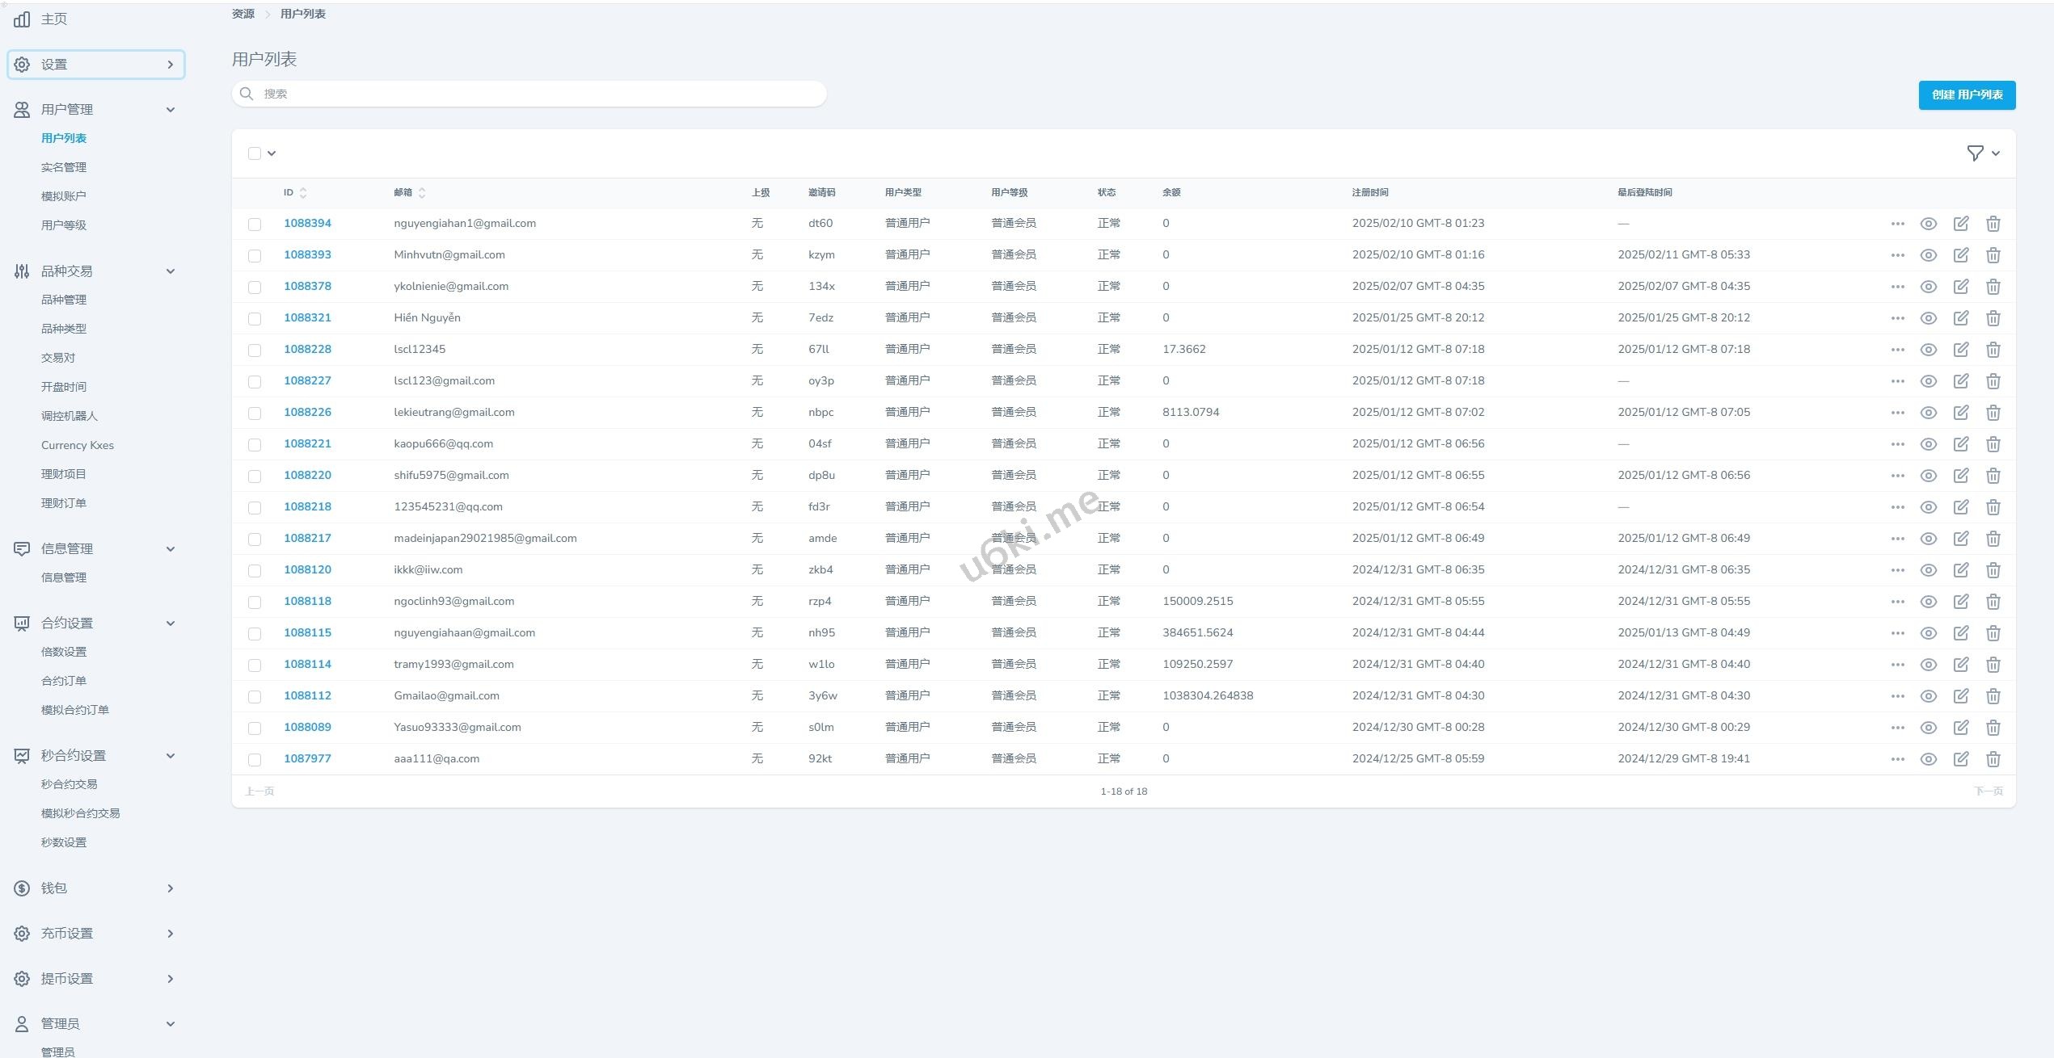The height and width of the screenshot is (1058, 2054).
Task: Open more actions for user 1088321
Action: pos(1897,318)
